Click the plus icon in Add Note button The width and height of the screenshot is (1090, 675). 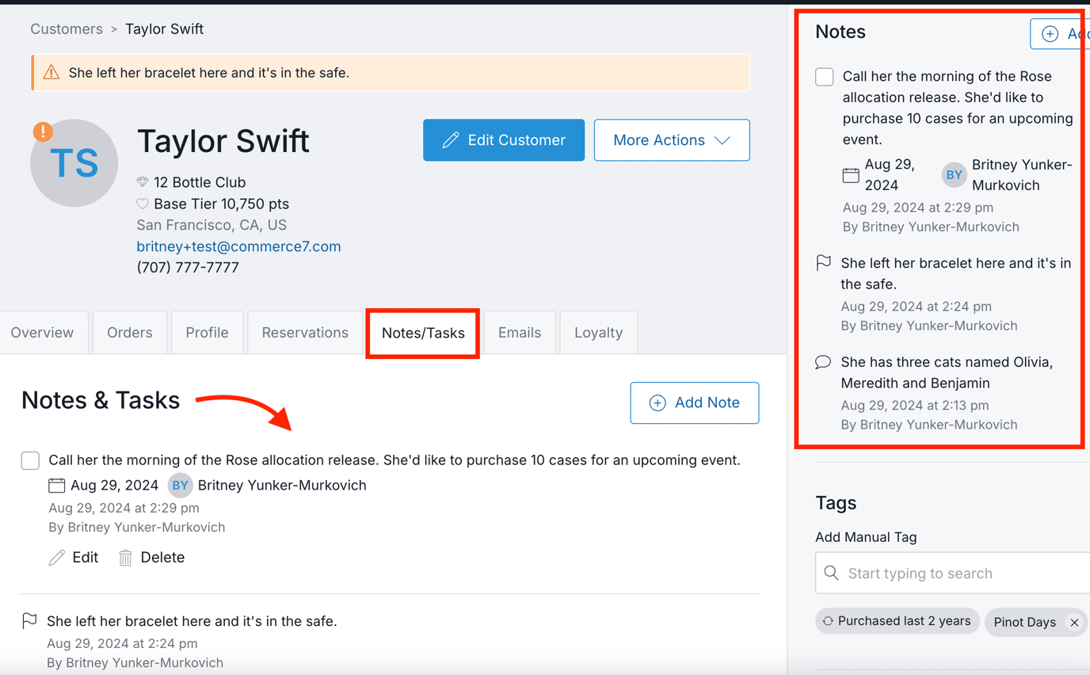pos(657,402)
